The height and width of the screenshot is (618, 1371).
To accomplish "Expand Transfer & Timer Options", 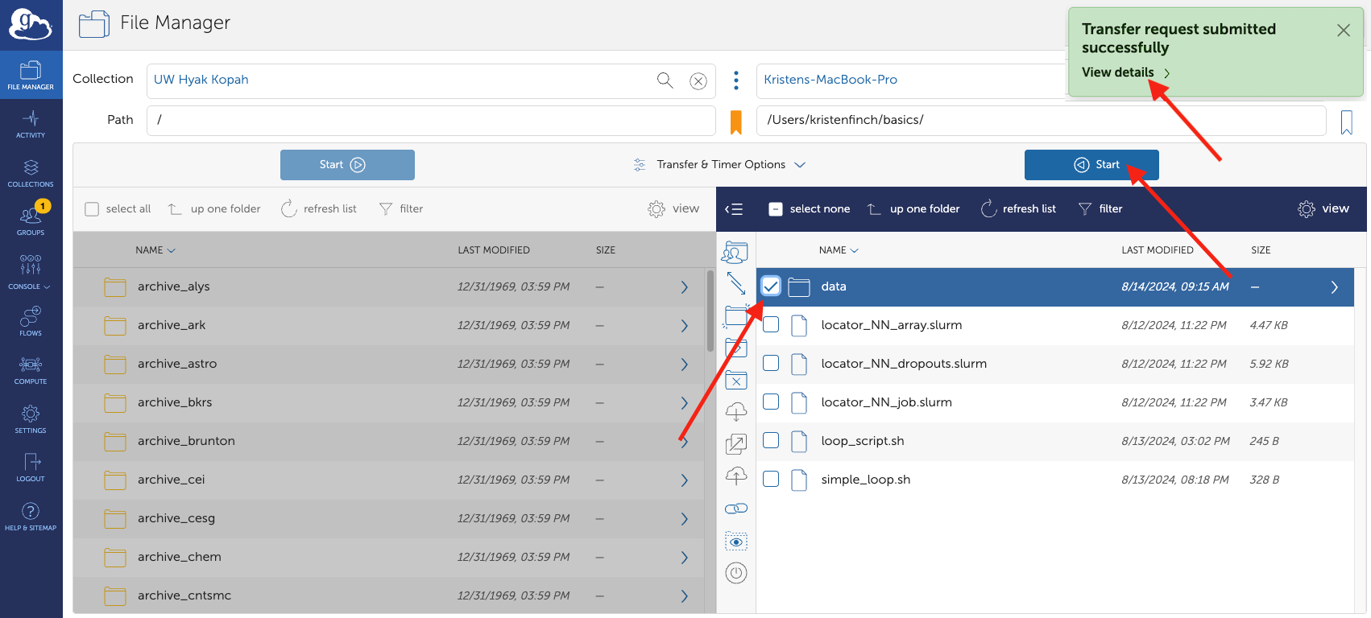I will (720, 164).
